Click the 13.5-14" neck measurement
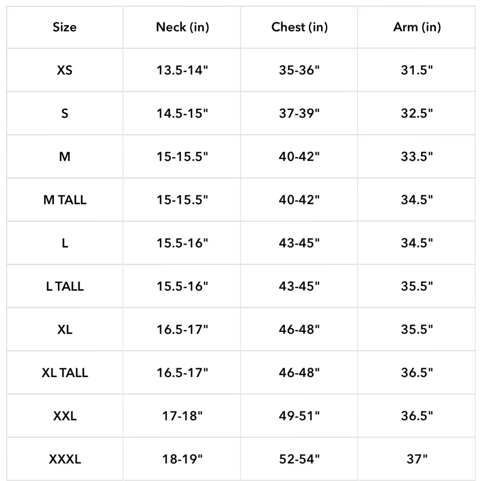481x481 pixels. (x=182, y=70)
